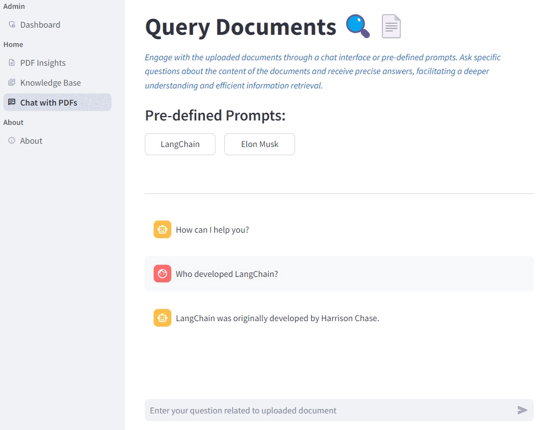Open the Dashboard page label
Viewport: 536px width, 430px height.
click(x=40, y=25)
